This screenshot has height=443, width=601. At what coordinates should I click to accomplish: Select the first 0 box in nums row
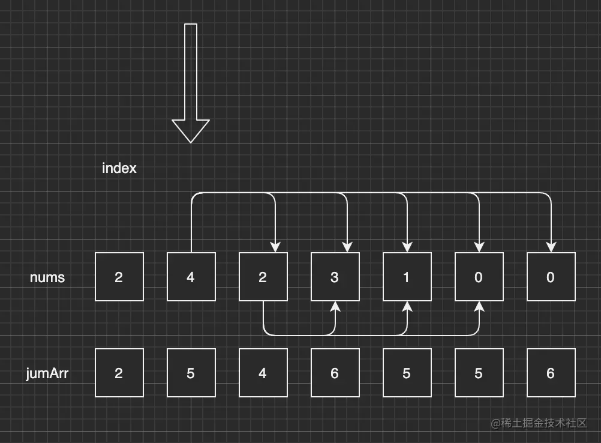(x=479, y=277)
